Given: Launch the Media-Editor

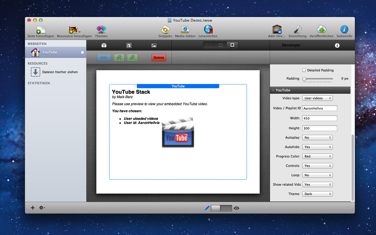Looking at the screenshot, I should tap(185, 30).
